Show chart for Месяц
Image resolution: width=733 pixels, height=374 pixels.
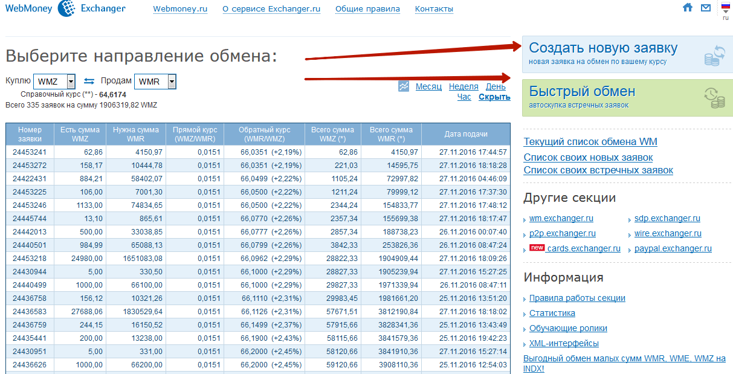click(x=428, y=87)
